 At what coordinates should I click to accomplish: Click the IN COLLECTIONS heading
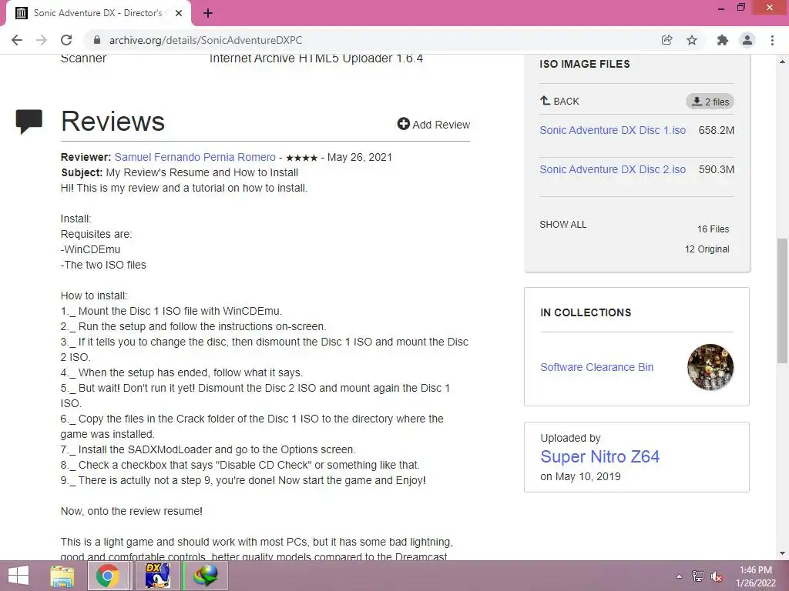pyautogui.click(x=586, y=312)
